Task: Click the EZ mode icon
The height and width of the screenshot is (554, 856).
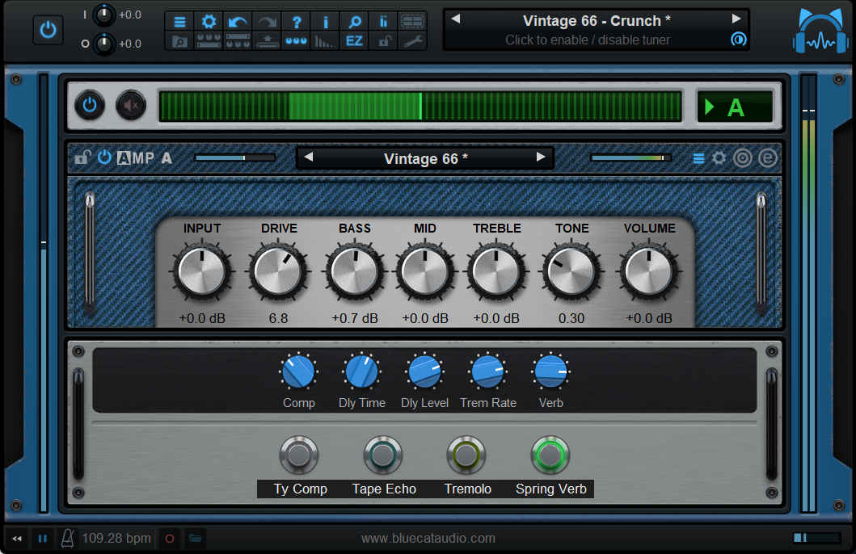Action: click(x=354, y=40)
